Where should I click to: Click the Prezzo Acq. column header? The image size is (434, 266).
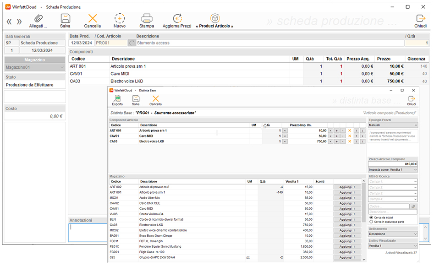(358, 59)
